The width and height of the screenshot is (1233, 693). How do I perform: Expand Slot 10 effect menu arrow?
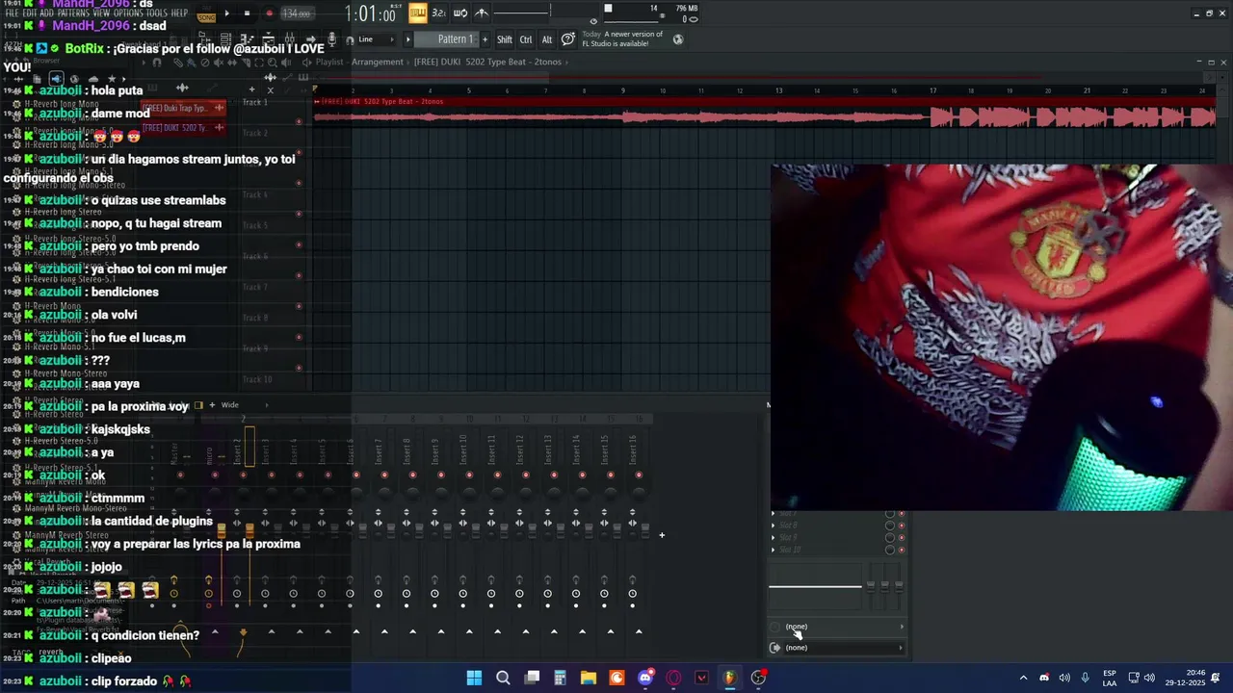pyautogui.click(x=773, y=550)
